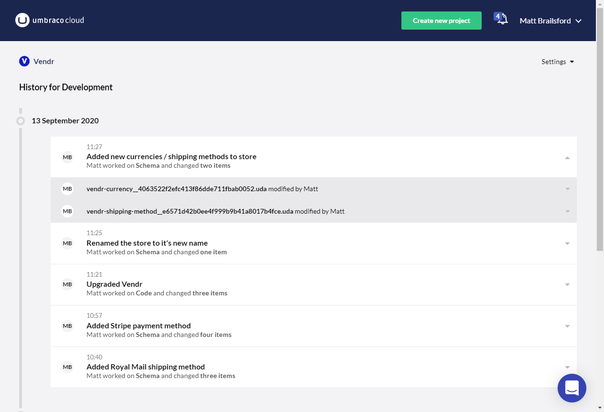
Task: Click the 13 September 2020 timeline marker
Action: pos(21,121)
